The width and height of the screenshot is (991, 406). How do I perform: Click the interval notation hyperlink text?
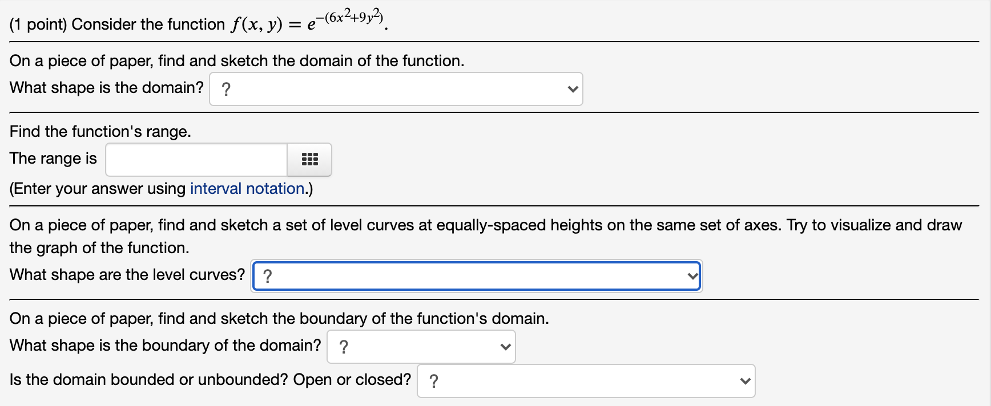click(247, 188)
